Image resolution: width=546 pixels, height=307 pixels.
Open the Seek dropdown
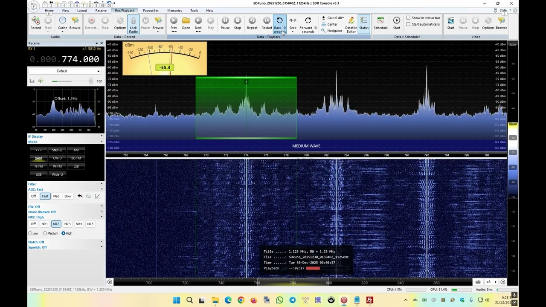293,24
